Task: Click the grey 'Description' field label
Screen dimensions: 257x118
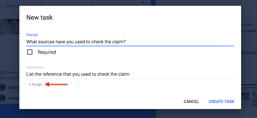Action: click(x=35, y=67)
